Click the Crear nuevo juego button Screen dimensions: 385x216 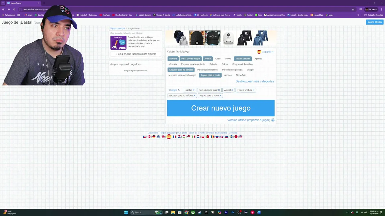pyautogui.click(x=221, y=108)
